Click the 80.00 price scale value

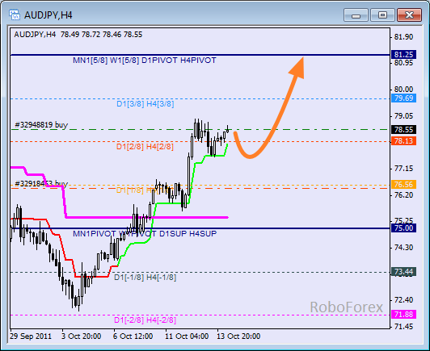tap(403, 90)
